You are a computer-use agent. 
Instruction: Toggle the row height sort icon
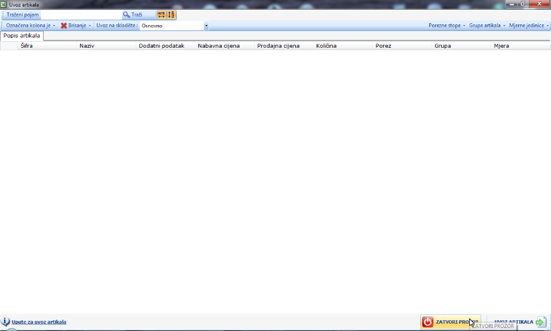point(171,15)
